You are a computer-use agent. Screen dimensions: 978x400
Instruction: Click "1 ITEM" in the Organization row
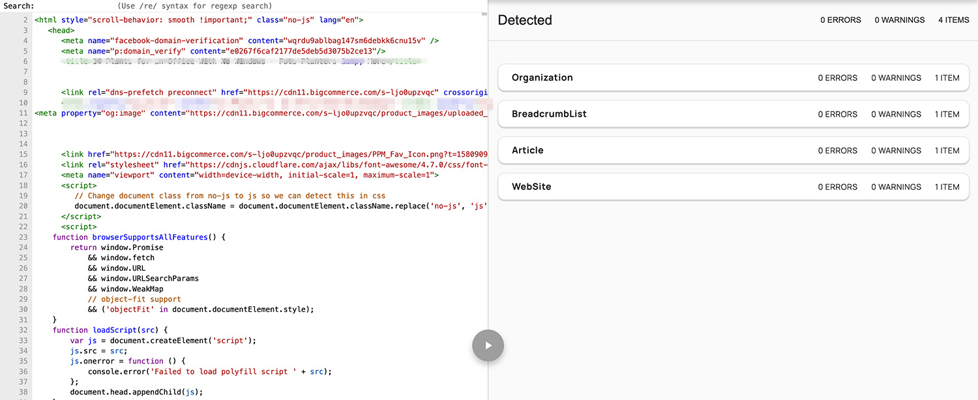pyautogui.click(x=947, y=78)
